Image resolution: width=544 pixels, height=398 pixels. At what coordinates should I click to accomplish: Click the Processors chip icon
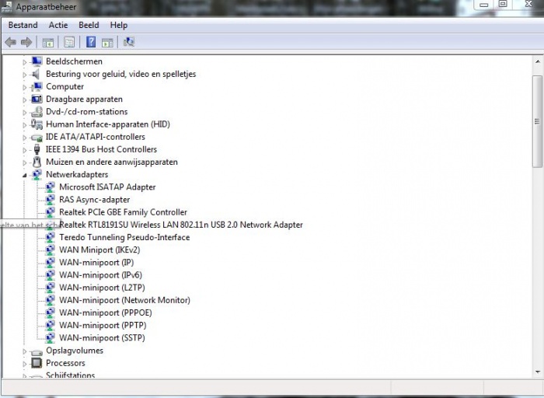[37, 363]
